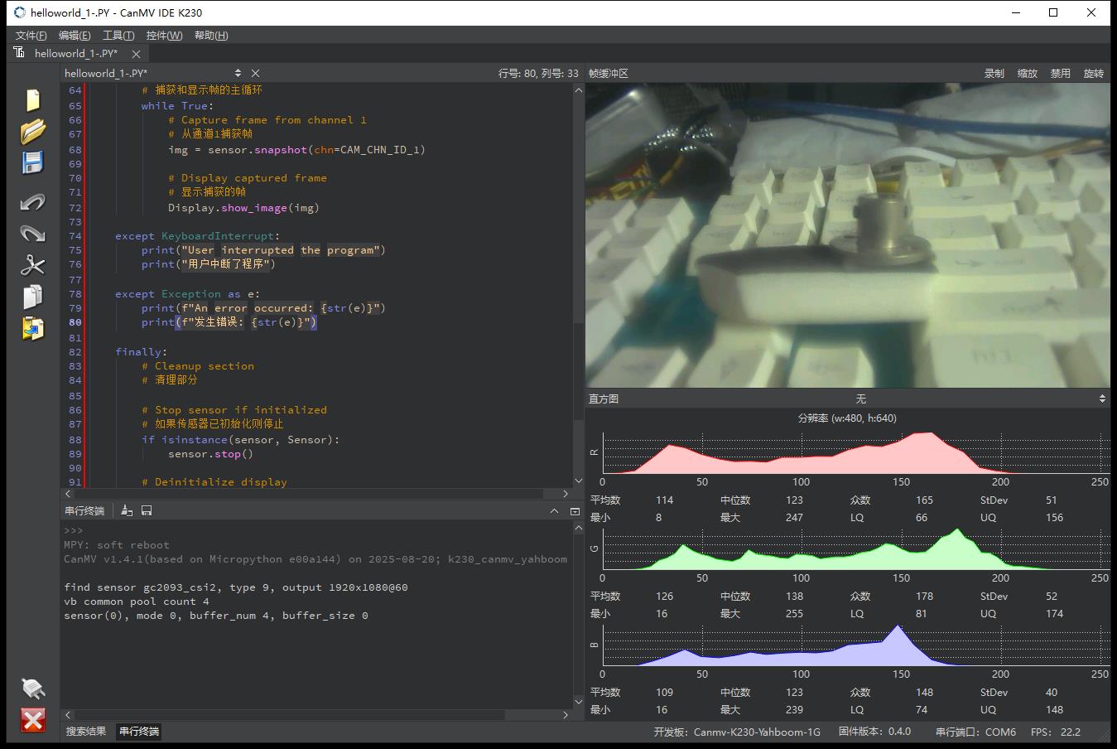The height and width of the screenshot is (749, 1117).
Task: Toggle 缩放 zoom for frame buffer
Action: (1027, 73)
